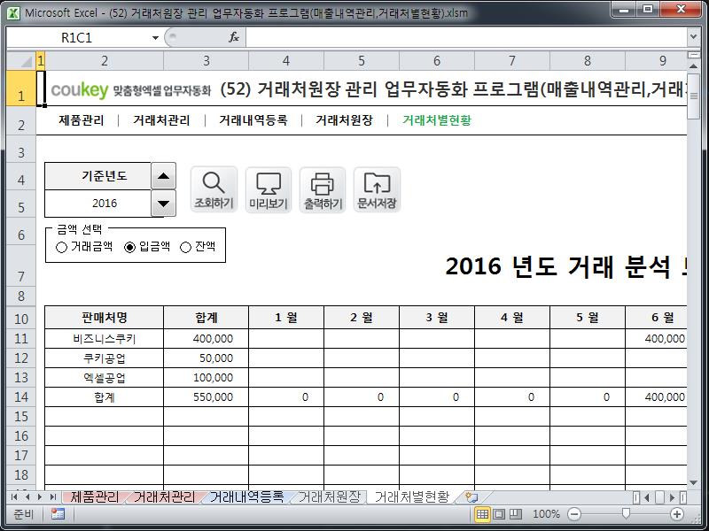The width and height of the screenshot is (709, 531).
Task: Click vertical scrollbar up arrow
Action: point(694,65)
